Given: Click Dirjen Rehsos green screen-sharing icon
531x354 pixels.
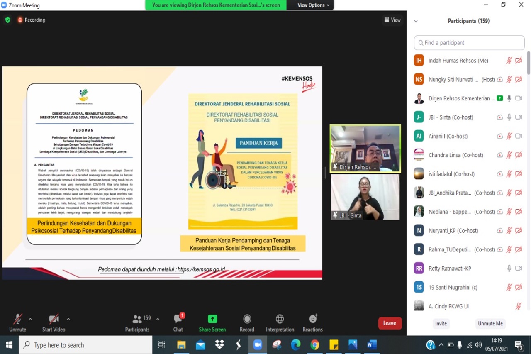Looking at the screenshot, I should coord(500,98).
